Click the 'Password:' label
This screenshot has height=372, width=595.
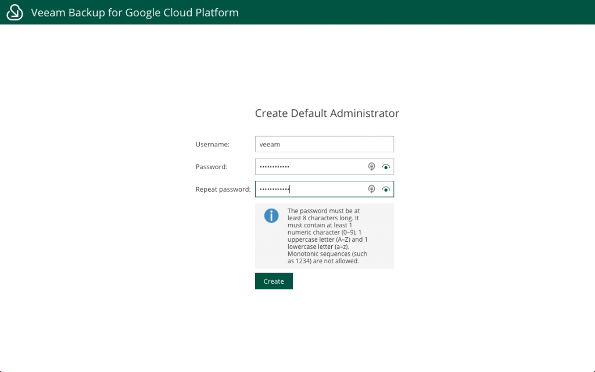pyautogui.click(x=212, y=167)
